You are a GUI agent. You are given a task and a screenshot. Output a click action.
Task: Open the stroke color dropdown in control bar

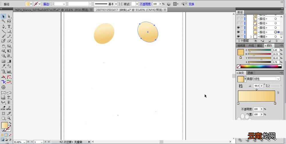coord(39,4)
